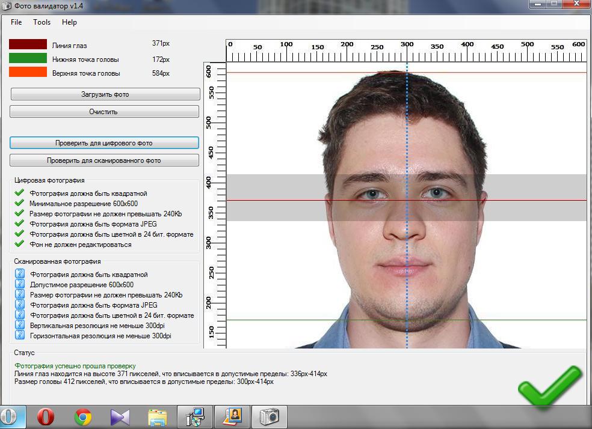
Task: Click Проверить для сканированного фото button
Action: tap(104, 160)
